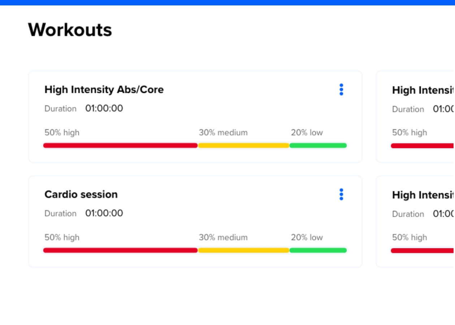Select the 20% low label in Cardio session

307,237
